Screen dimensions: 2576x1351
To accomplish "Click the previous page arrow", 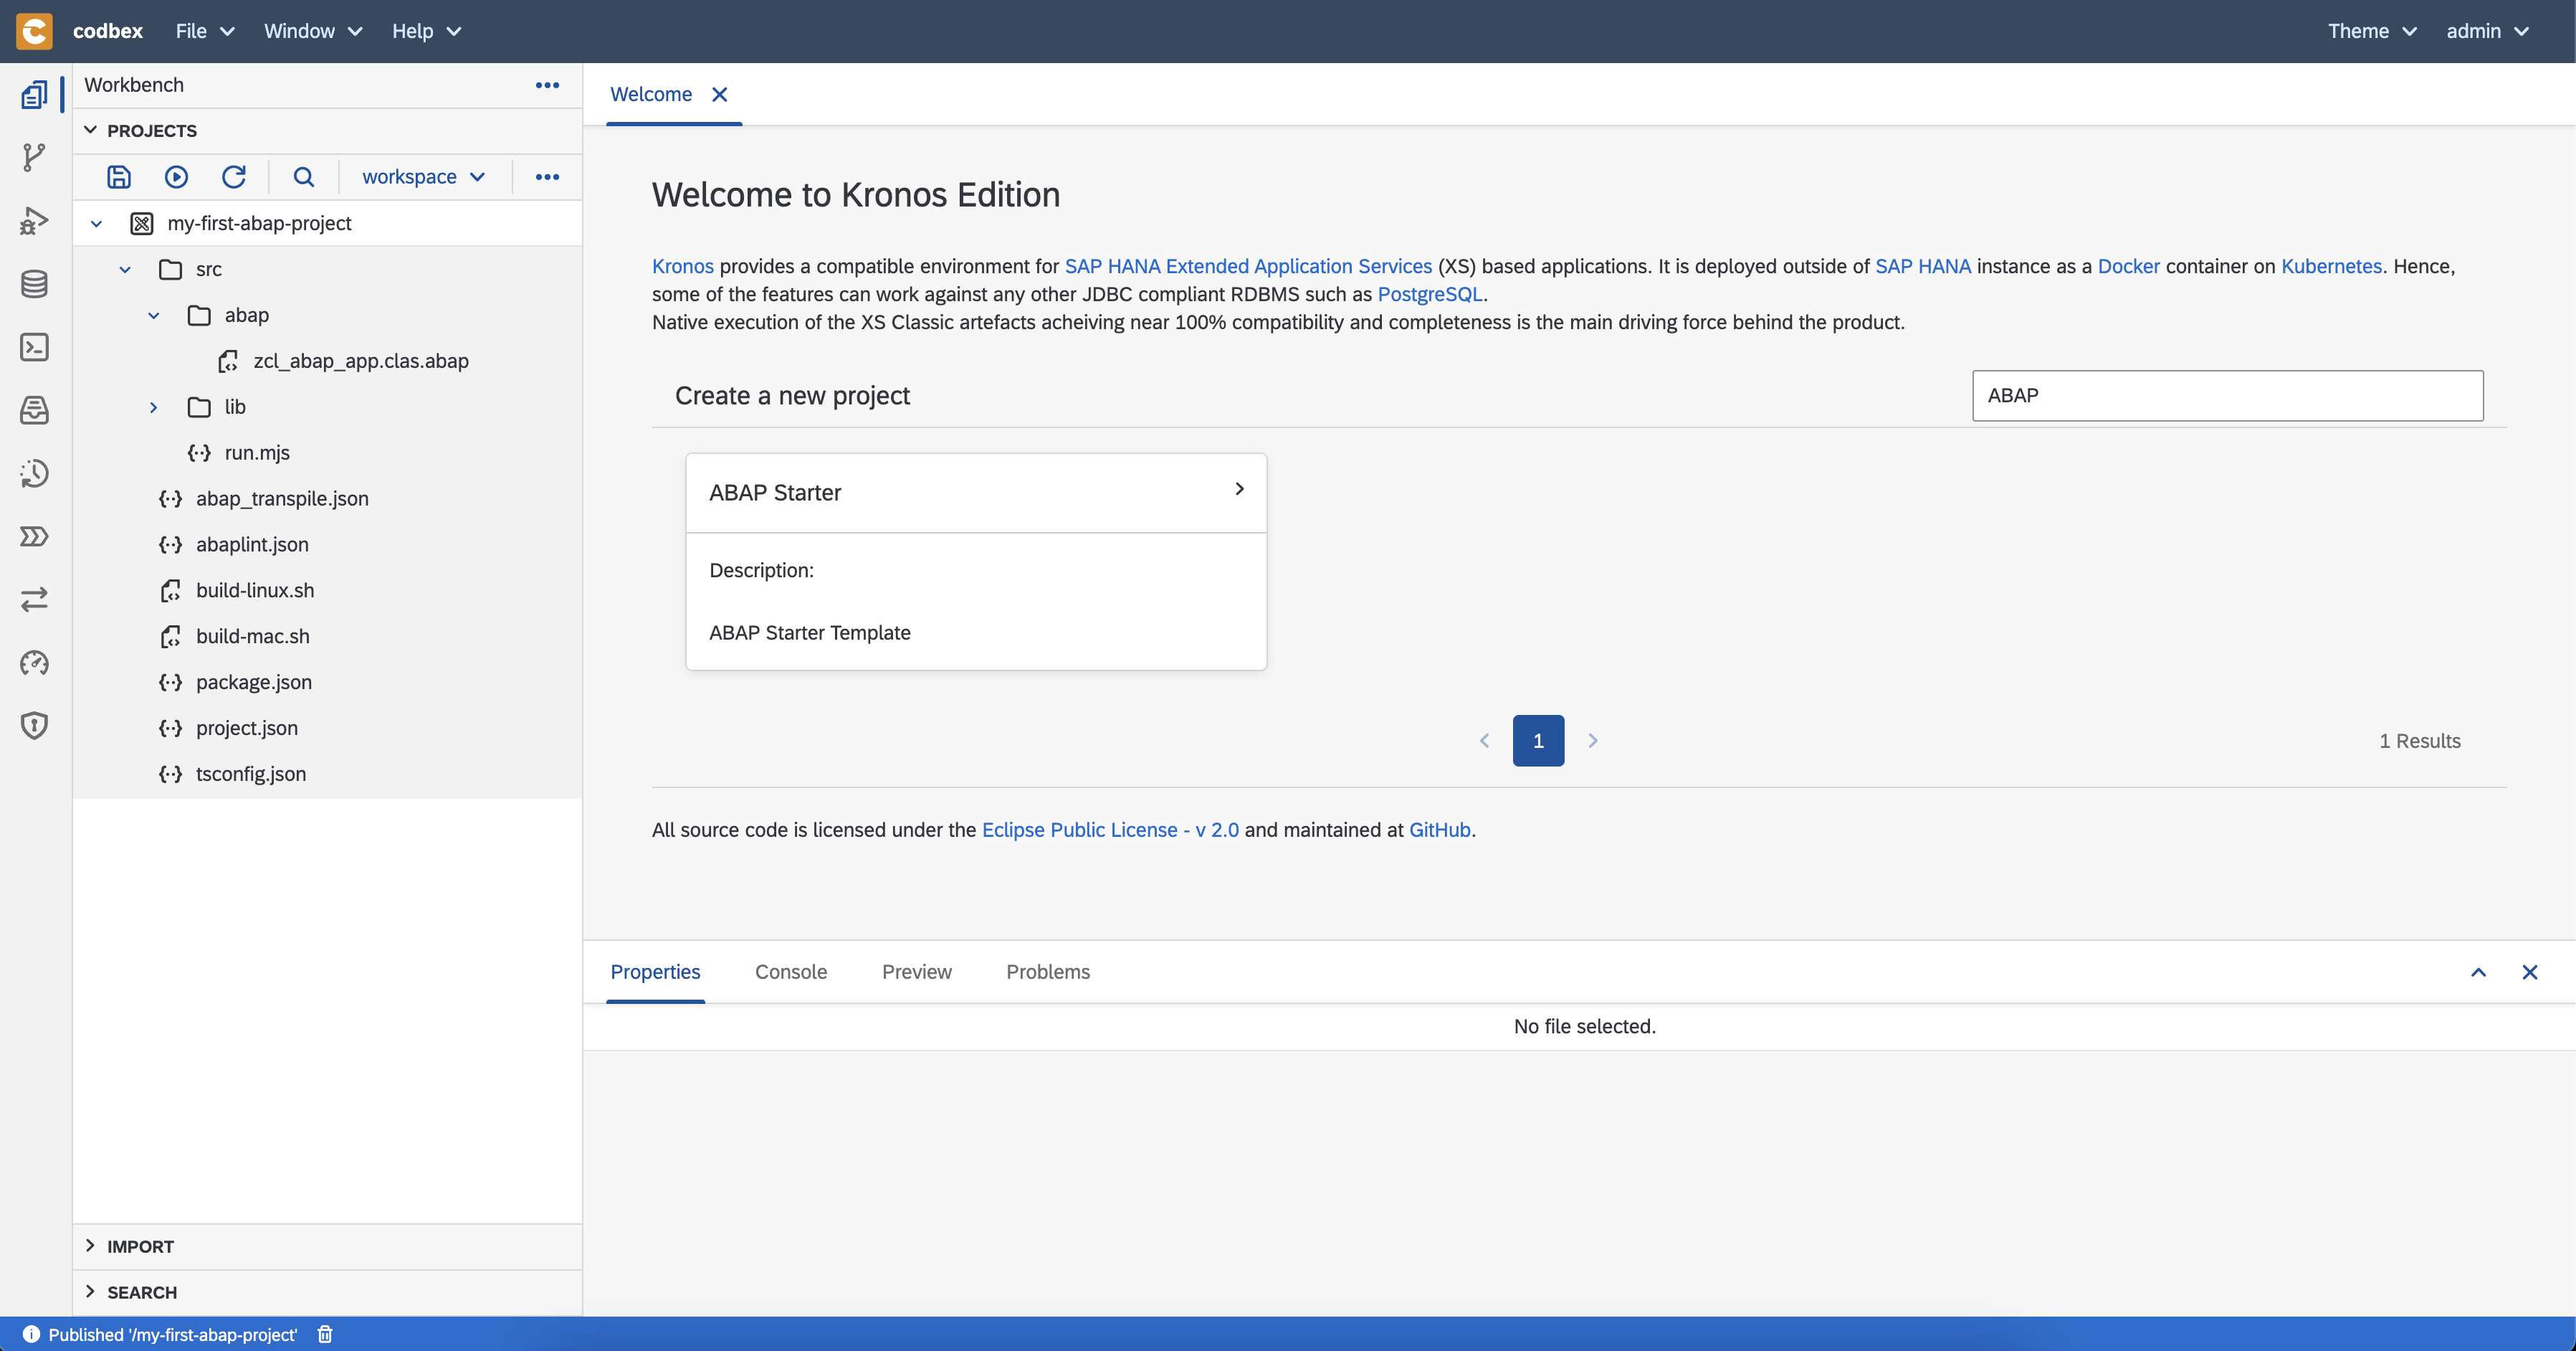I will (x=1484, y=741).
